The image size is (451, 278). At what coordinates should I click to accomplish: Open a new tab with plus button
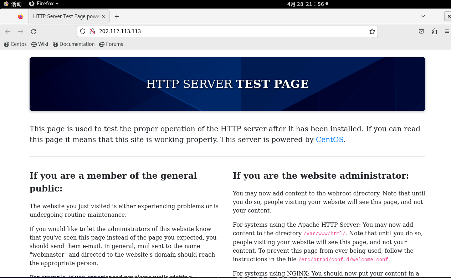[117, 16]
